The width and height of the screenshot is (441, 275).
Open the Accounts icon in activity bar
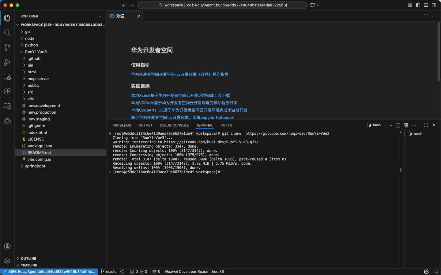(x=7, y=246)
